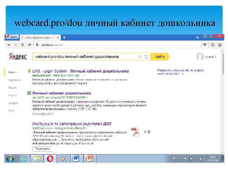Open the user name beside the avatar

click(x=211, y=57)
